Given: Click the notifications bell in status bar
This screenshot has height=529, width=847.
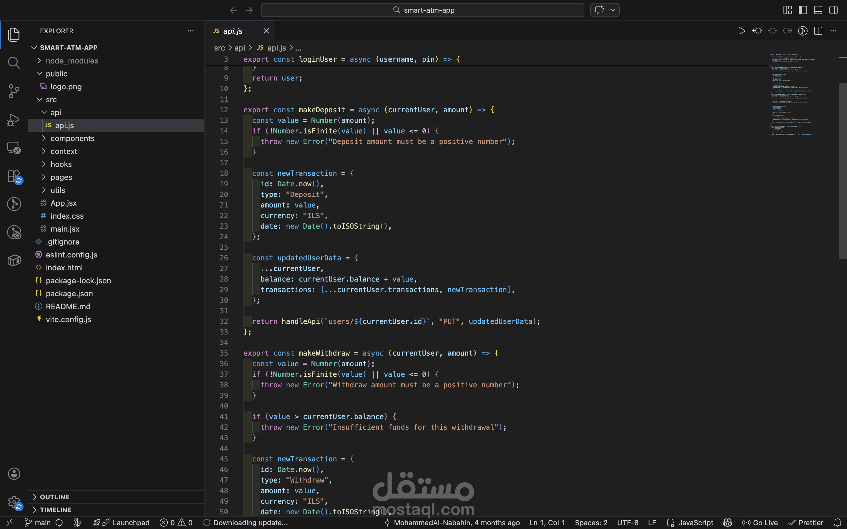Looking at the screenshot, I should (x=838, y=523).
